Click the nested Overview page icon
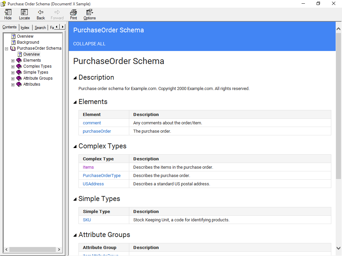 [20, 54]
